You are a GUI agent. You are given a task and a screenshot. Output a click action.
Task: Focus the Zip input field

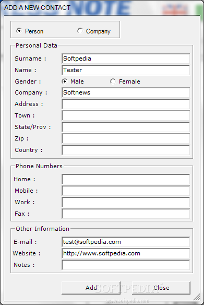126,138
